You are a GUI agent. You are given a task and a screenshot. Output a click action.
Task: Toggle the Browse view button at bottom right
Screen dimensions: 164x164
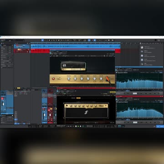[x=162, y=126]
